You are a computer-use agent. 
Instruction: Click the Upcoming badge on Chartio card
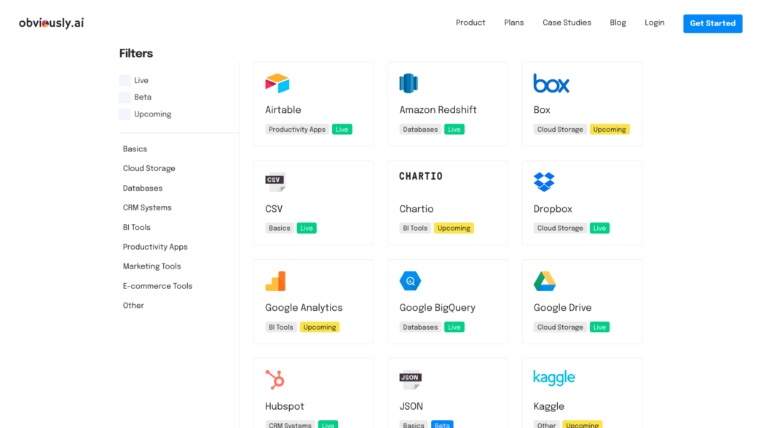454,228
